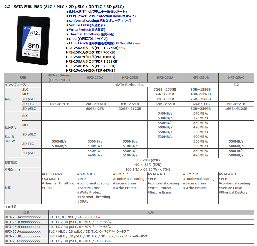Open the HF3-25DC catalog PDF (760KB)
This screenshot has height=246, width=257.
[x=91, y=52]
